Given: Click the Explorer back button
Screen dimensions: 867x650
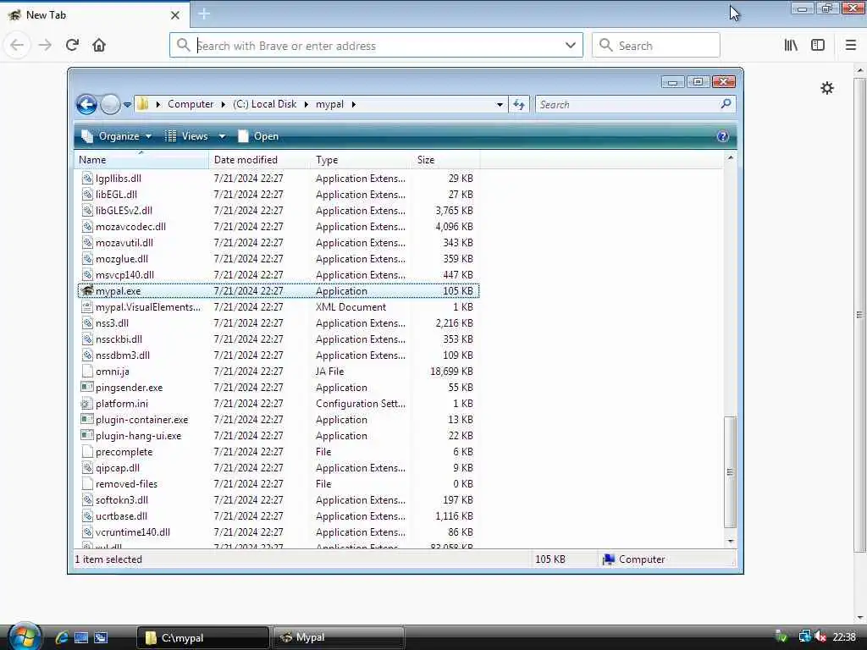Looking at the screenshot, I should coord(87,104).
